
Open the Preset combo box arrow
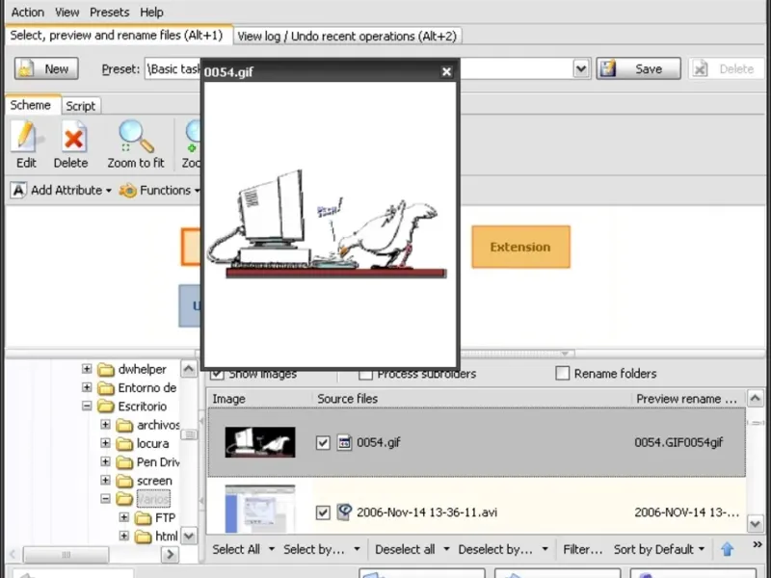point(581,68)
